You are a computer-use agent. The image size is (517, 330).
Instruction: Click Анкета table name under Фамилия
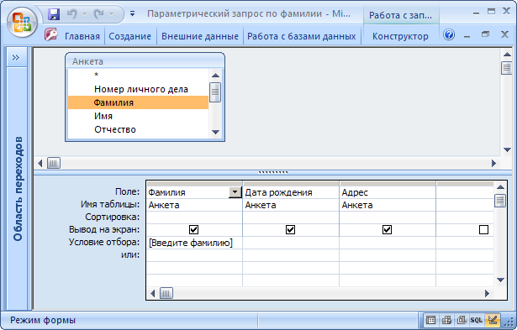click(x=194, y=205)
